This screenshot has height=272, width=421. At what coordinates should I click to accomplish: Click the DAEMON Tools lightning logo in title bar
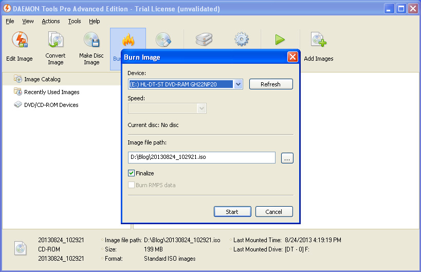[x=7, y=8]
